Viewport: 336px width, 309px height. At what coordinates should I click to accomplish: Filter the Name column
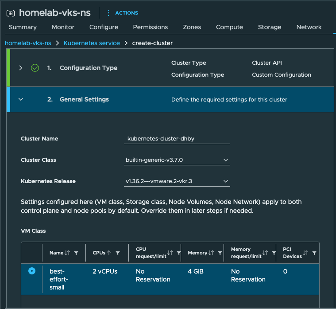pos(76,253)
